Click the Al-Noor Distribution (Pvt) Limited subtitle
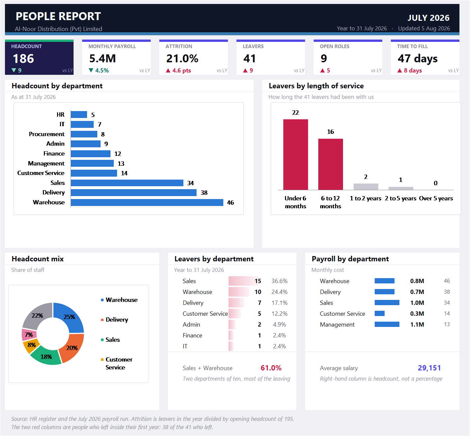The width and height of the screenshot is (470, 436). pos(58,29)
